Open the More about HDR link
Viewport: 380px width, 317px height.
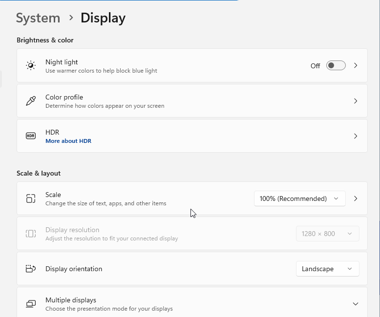pos(68,141)
